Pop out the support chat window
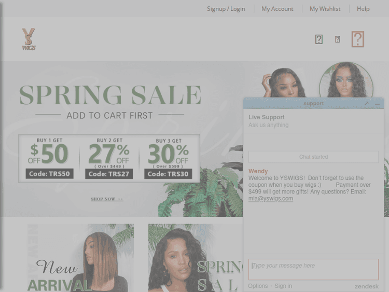The height and width of the screenshot is (292, 389). 367,103
